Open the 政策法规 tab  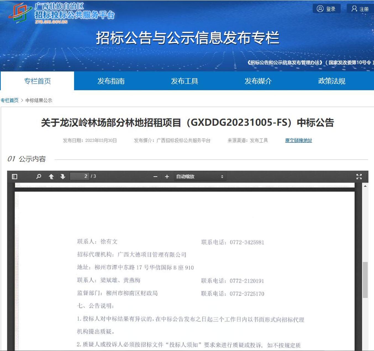pyautogui.click(x=331, y=81)
